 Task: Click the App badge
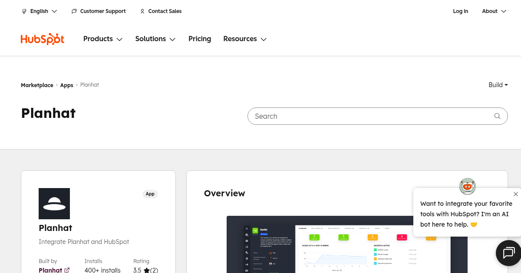[x=150, y=194]
